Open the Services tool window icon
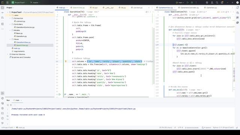This screenshot has width=240, height=135. (3, 108)
